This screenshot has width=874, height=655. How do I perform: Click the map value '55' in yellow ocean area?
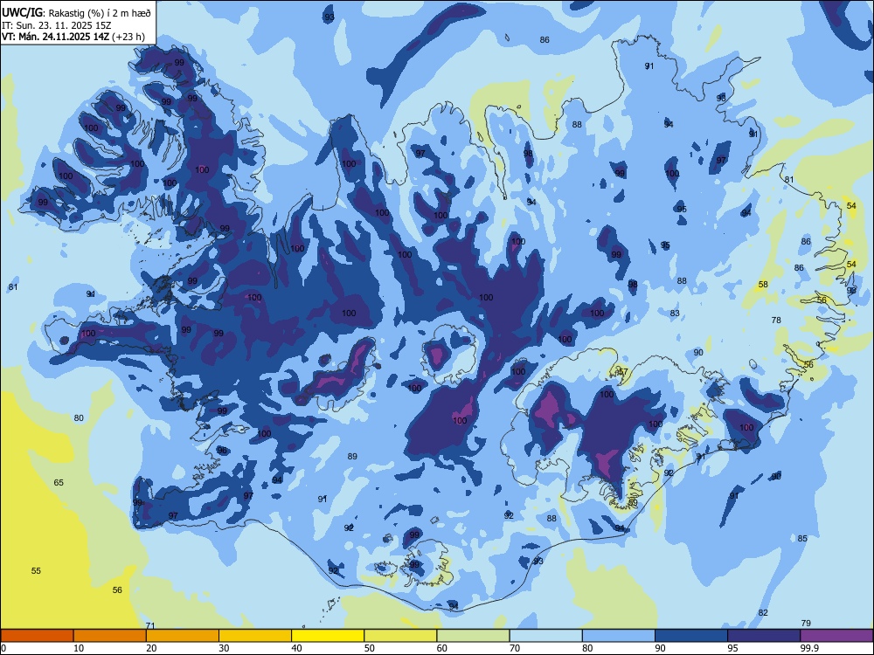36,571
